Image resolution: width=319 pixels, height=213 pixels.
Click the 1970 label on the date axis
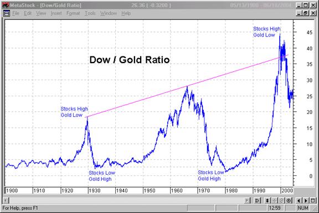[x=204, y=191]
